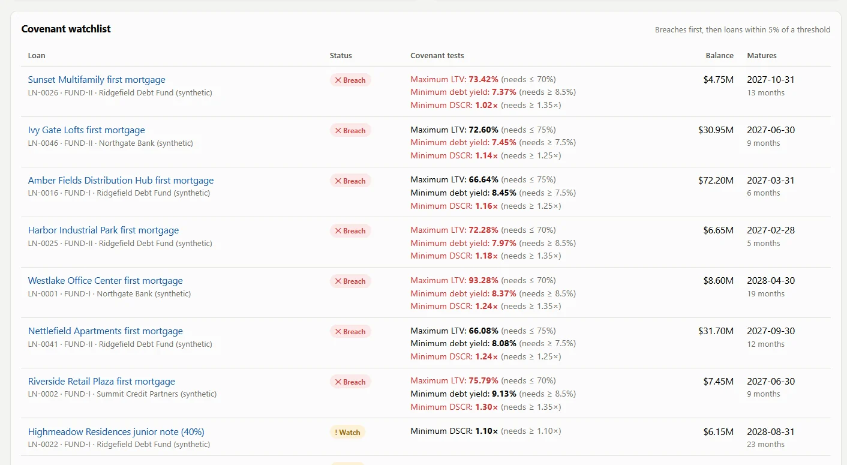Click the Watch badge for Highmeadow Residences
The width and height of the screenshot is (847, 465).
tap(347, 432)
